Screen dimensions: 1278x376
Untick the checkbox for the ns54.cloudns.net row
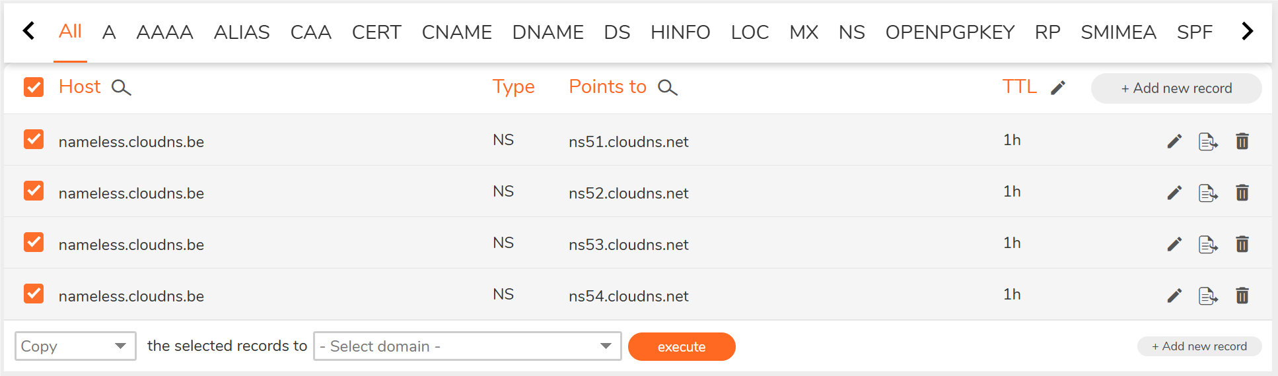click(34, 294)
